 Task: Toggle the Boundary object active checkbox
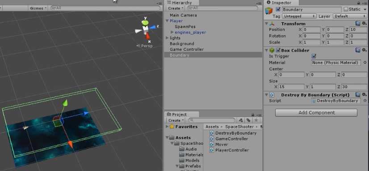278,9
